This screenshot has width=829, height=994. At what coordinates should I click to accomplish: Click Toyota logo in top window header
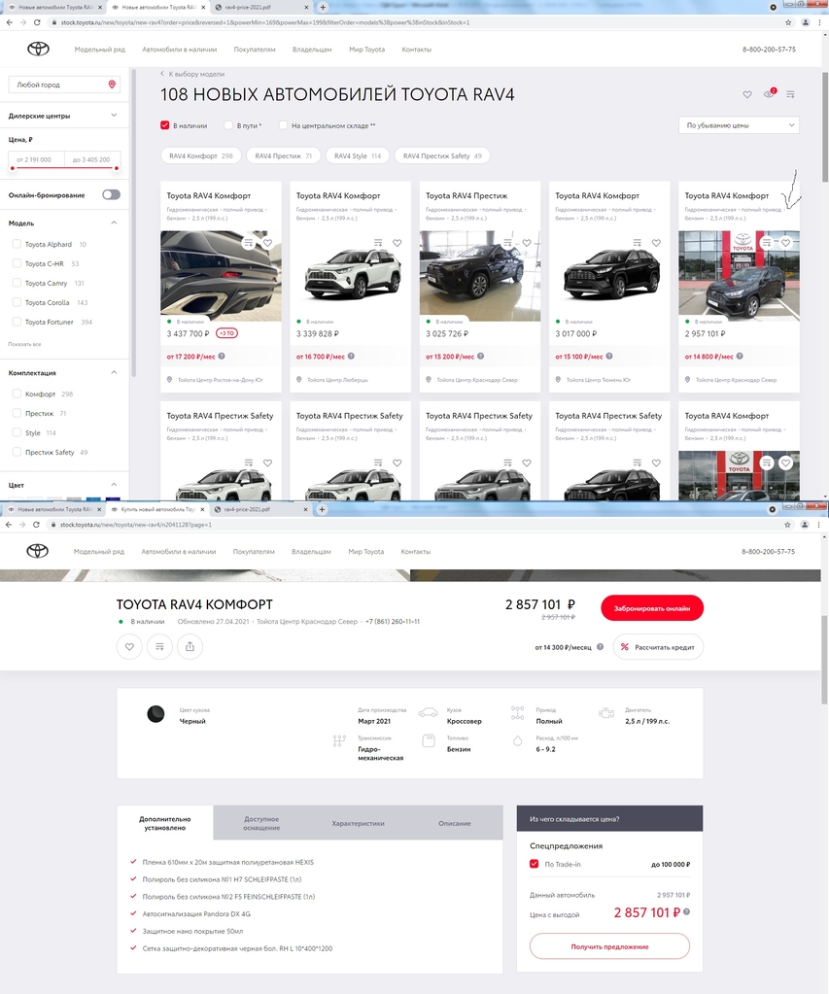[x=38, y=49]
